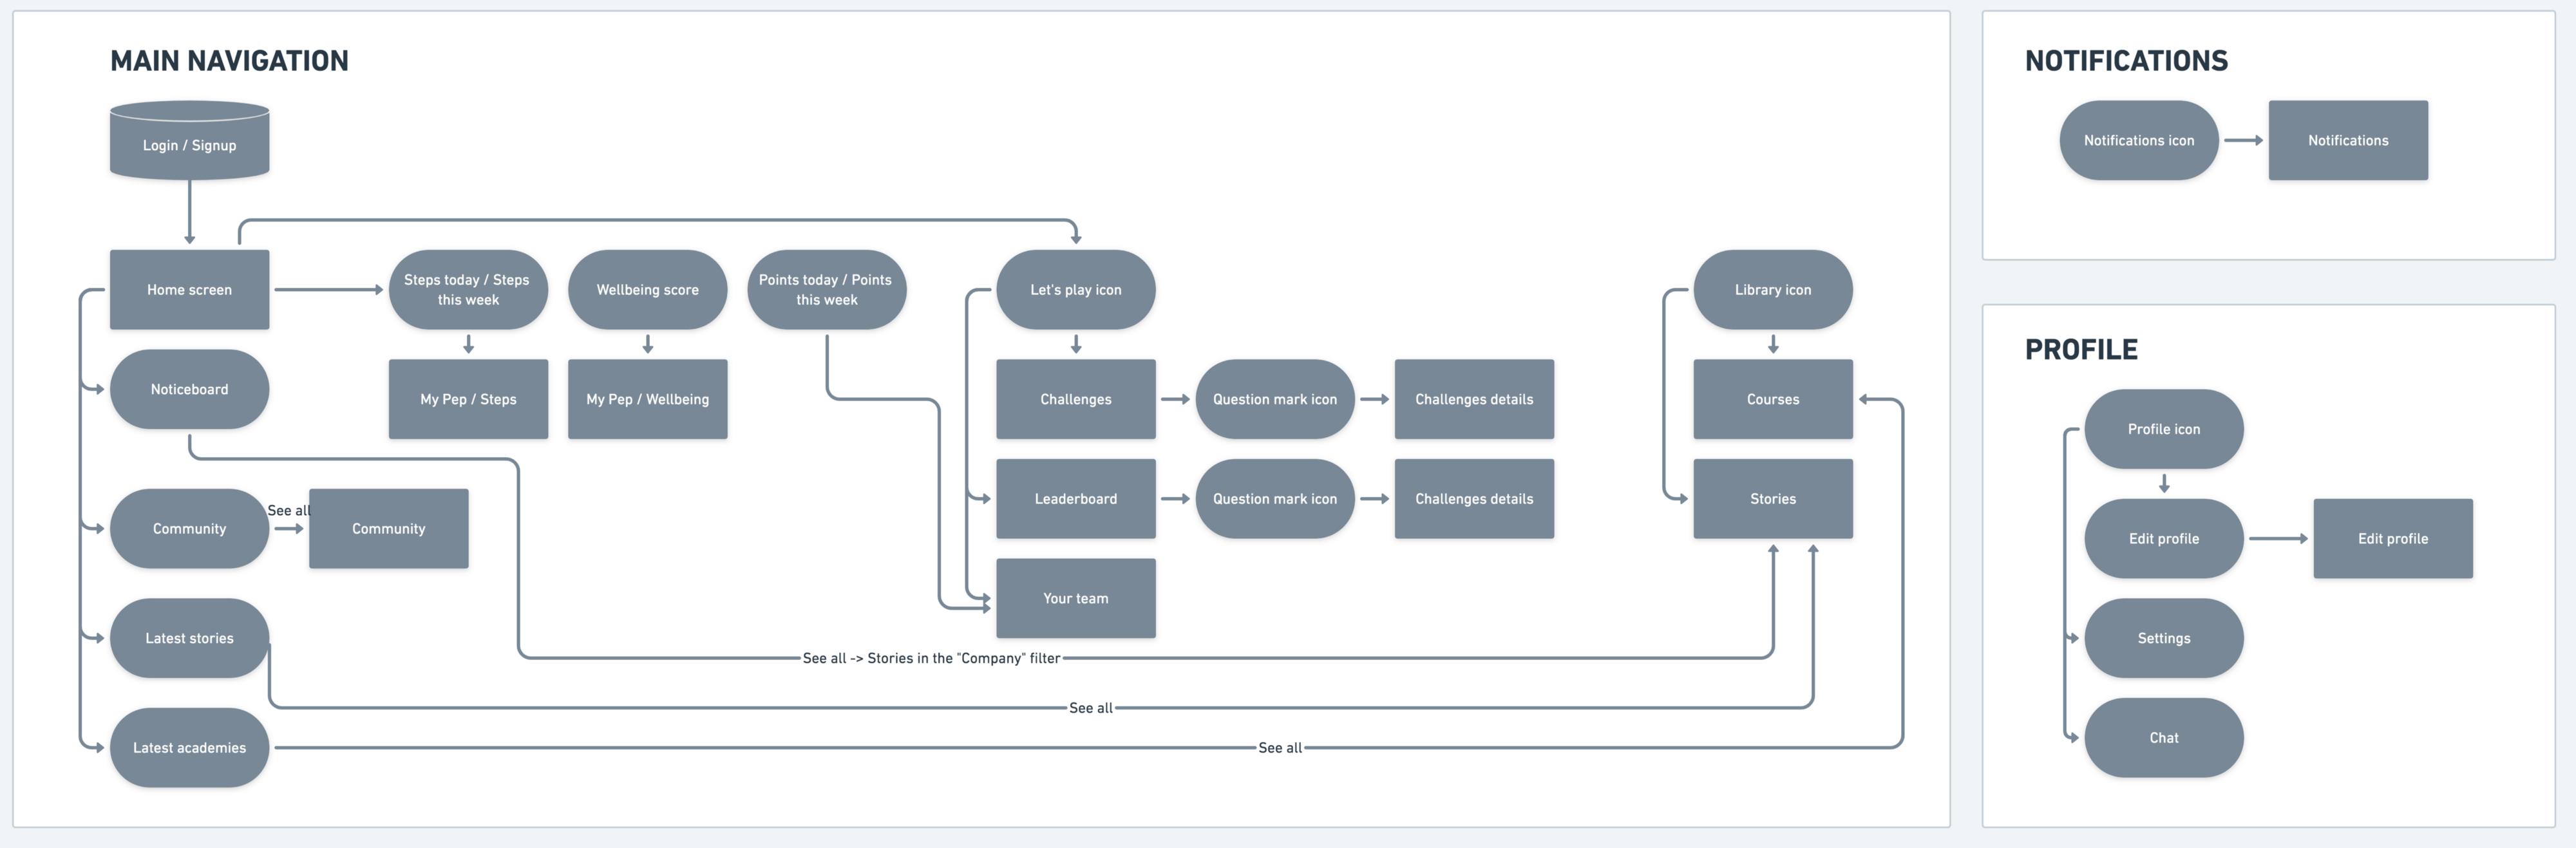Click the MAIN NAVIGATION heading
2576x848 pixels.
click(229, 61)
